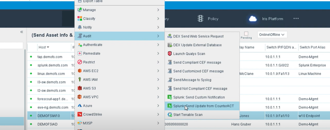Open the Policy tab
This screenshot has height=130, width=330.
pos(208,19)
